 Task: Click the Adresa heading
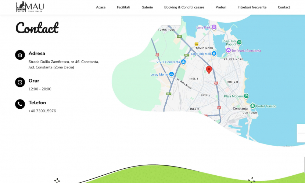tap(37, 53)
